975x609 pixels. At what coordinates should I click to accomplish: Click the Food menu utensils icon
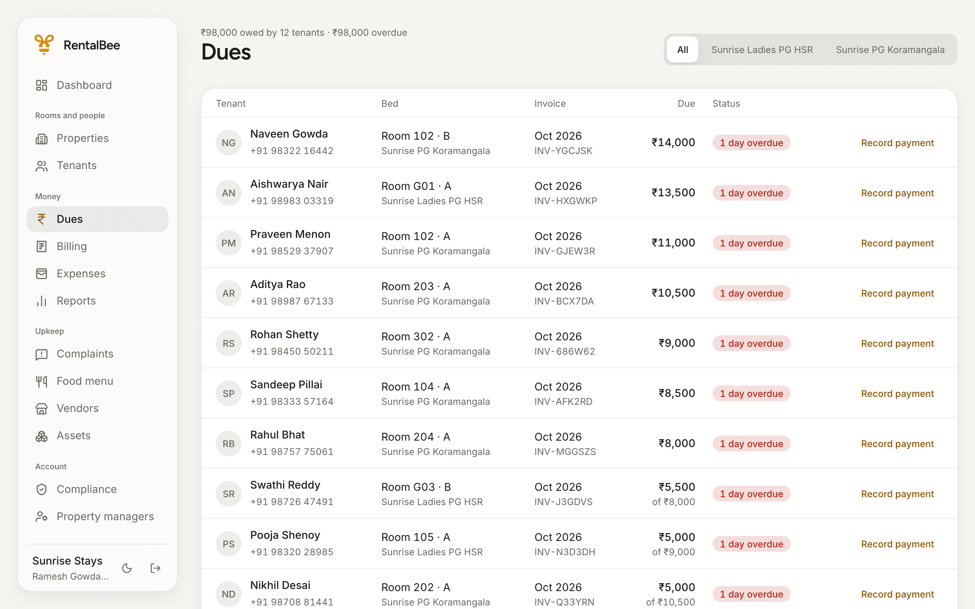[x=42, y=381]
